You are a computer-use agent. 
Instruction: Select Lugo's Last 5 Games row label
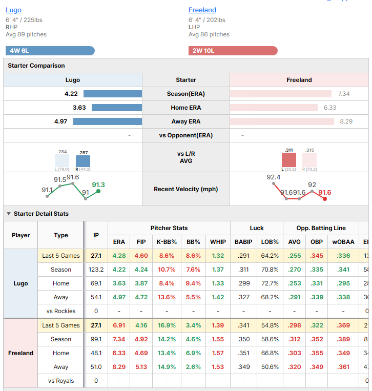pyautogui.click(x=61, y=256)
